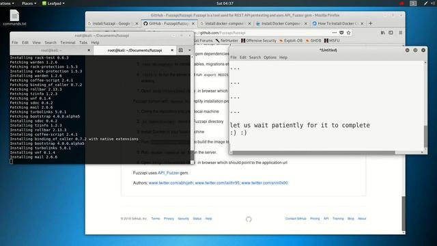This screenshot has width=437, height=246.
Task: Open the terminal Tabs menu
Action: coord(83,42)
